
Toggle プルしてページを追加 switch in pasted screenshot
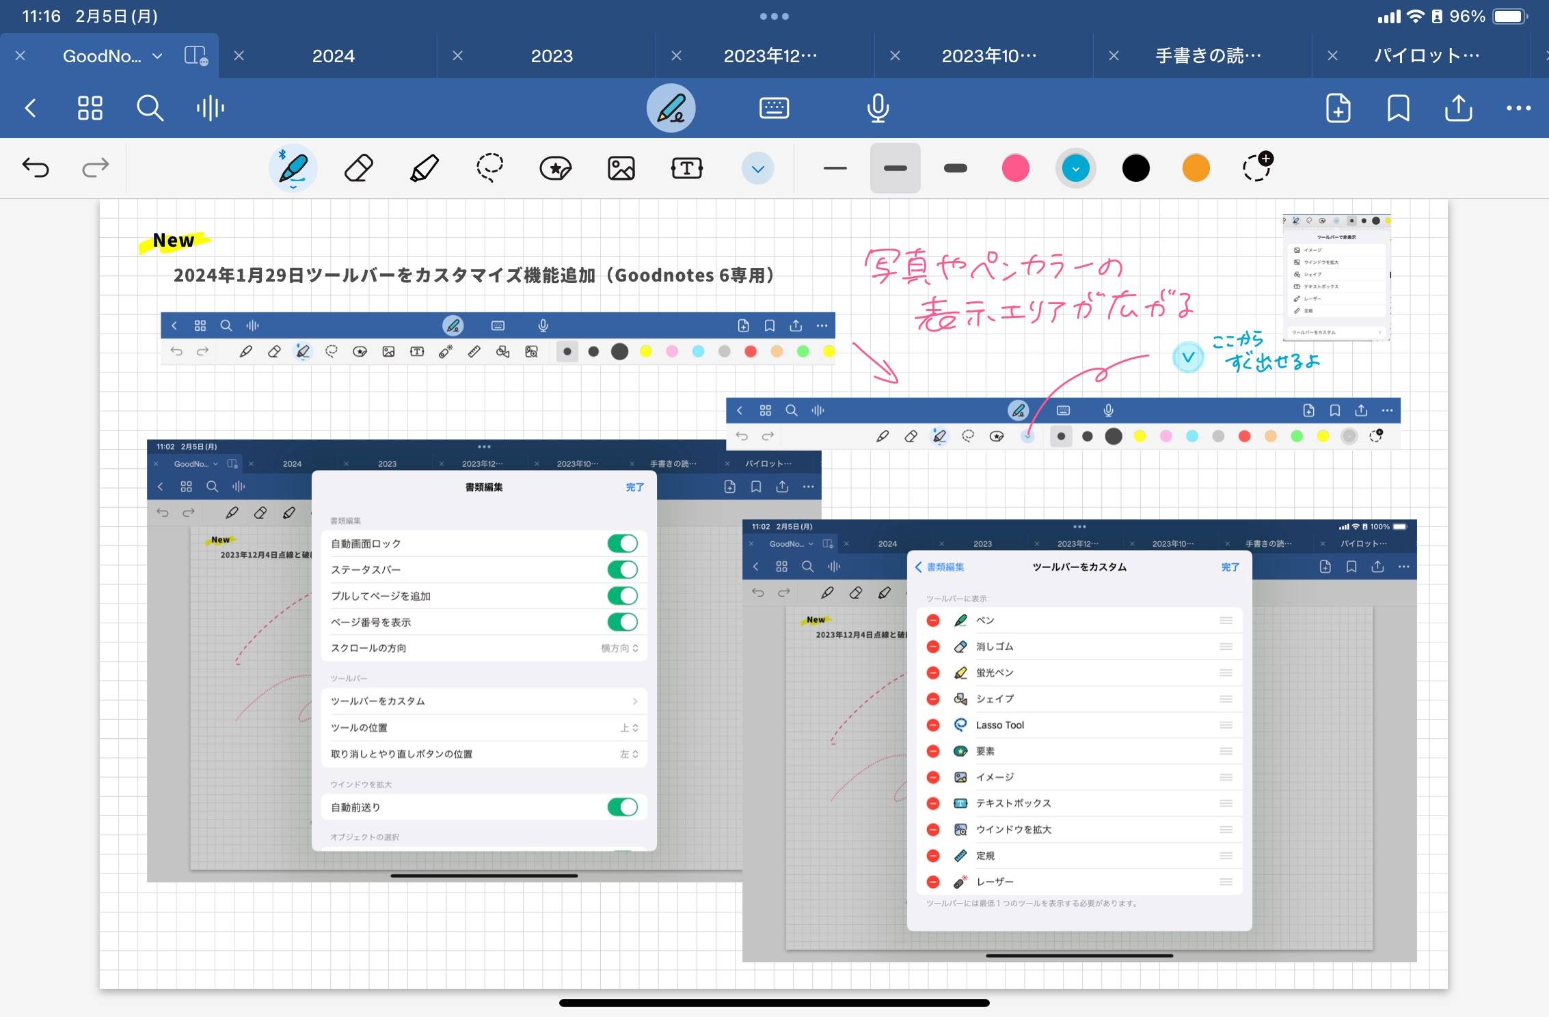click(x=622, y=596)
